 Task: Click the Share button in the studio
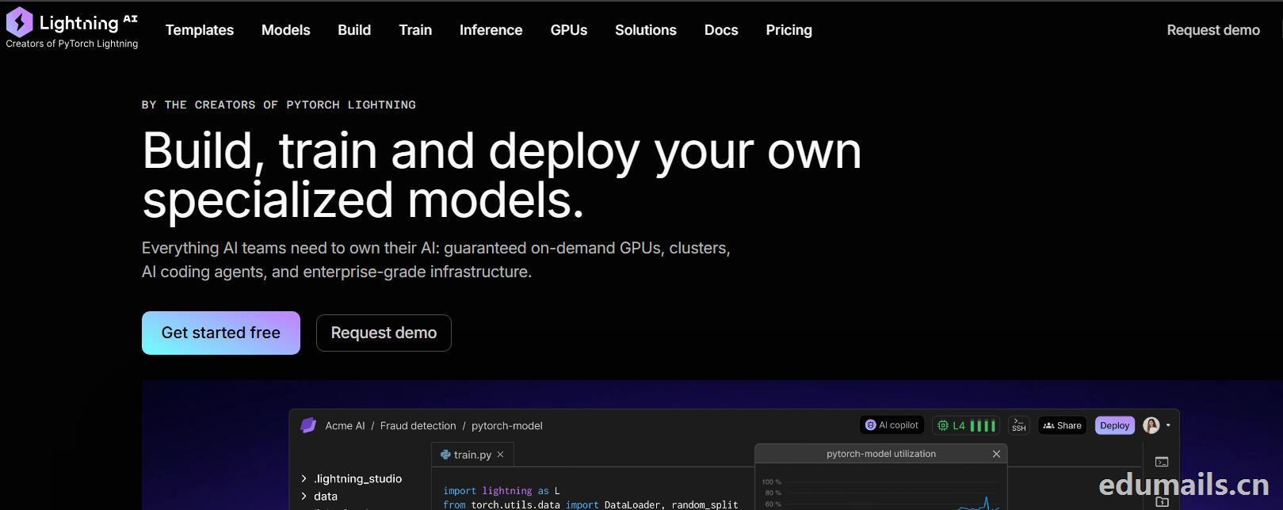pyautogui.click(x=1062, y=425)
